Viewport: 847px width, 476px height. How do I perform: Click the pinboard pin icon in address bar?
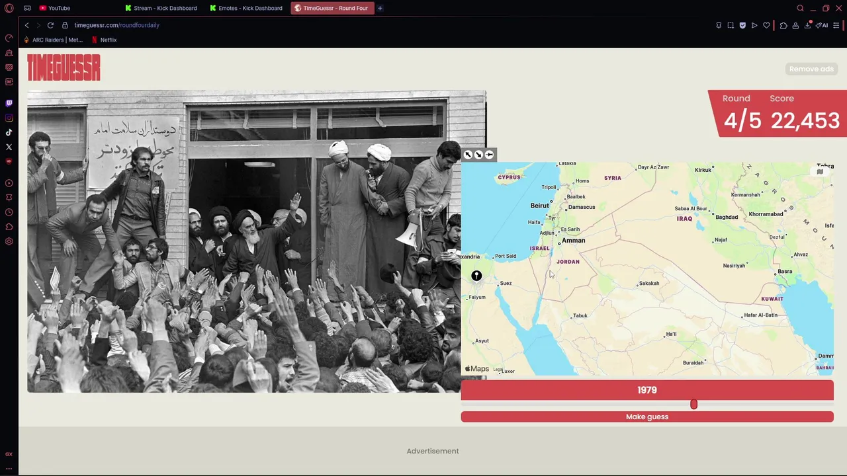pyautogui.click(x=719, y=25)
